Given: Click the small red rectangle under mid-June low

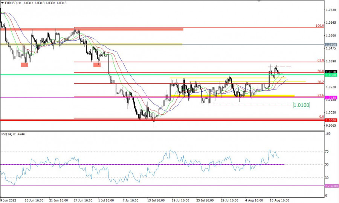Looking at the screenshot, I should click(24, 65).
